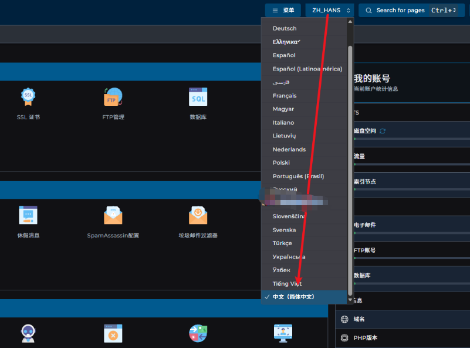Viewport: 470px width, 348px height.
Task: Select Français from the language list
Action: pos(285,96)
